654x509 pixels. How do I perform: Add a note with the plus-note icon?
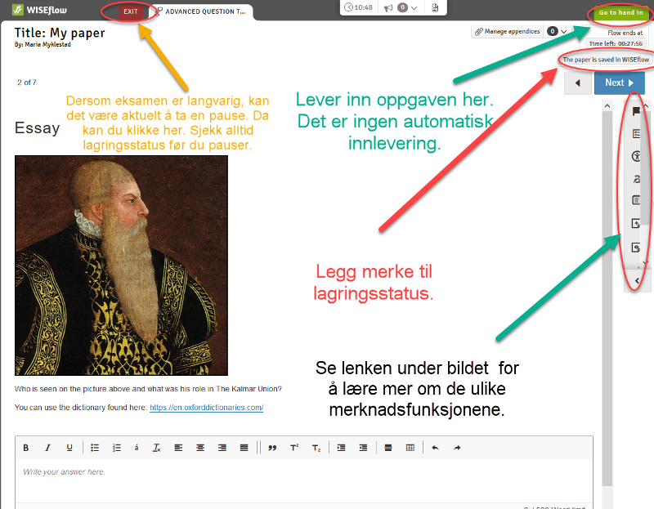coord(636,224)
